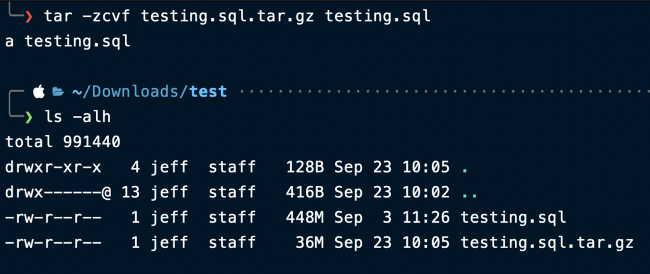Click the drwx------@ permissions string
Image resolution: width=650 pixels, height=274 pixels.
[58, 192]
